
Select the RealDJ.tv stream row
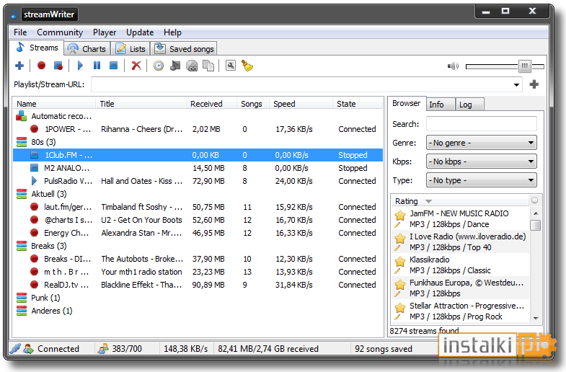coord(198,285)
